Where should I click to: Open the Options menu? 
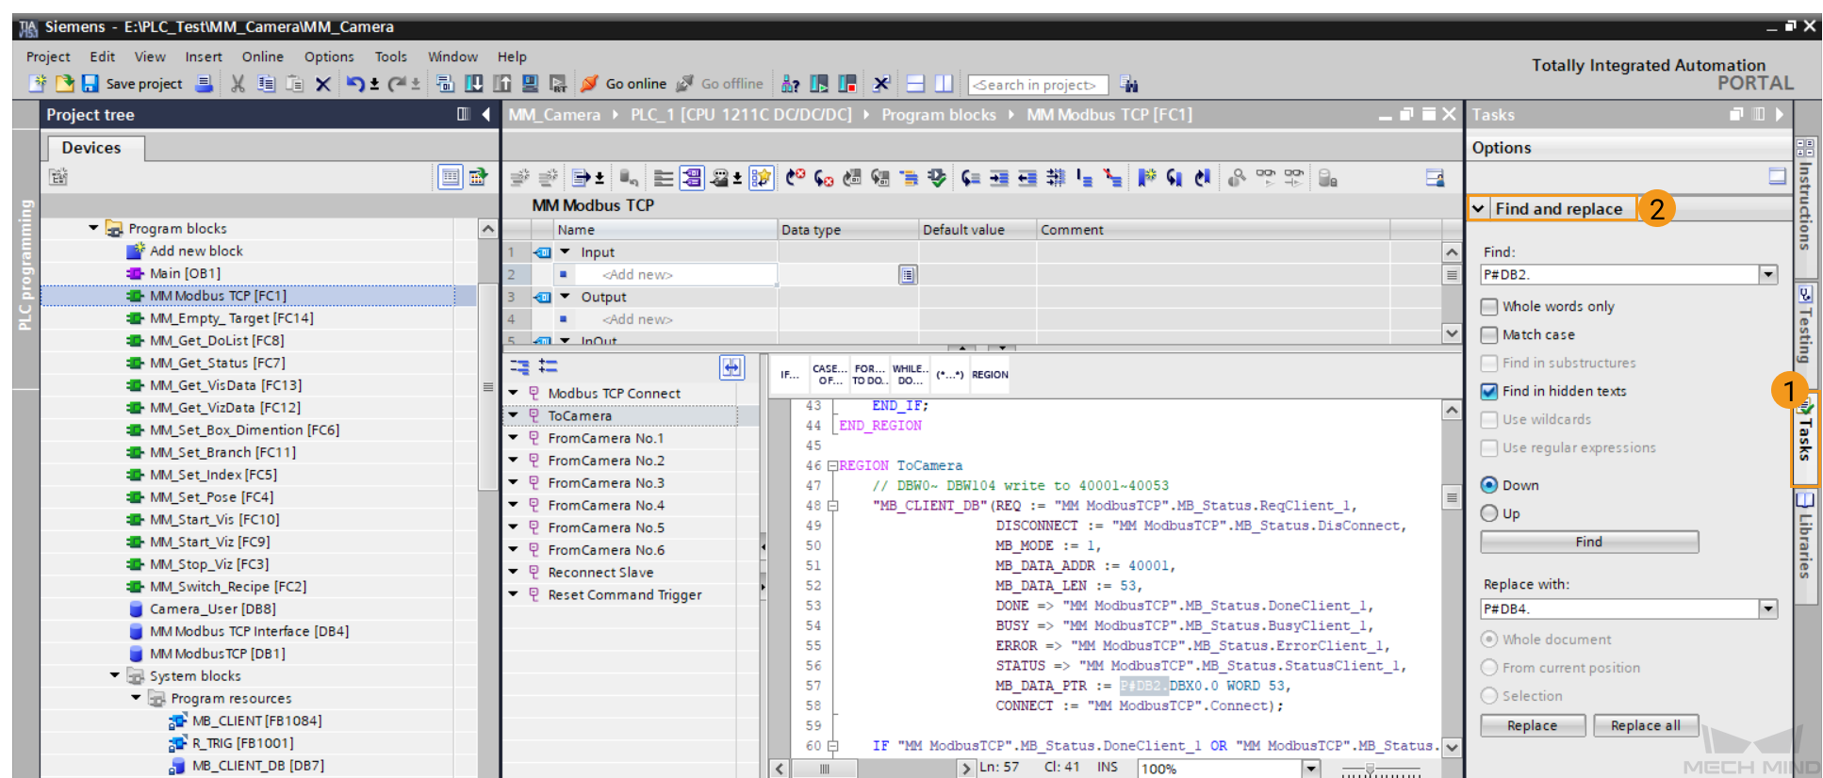point(329,57)
